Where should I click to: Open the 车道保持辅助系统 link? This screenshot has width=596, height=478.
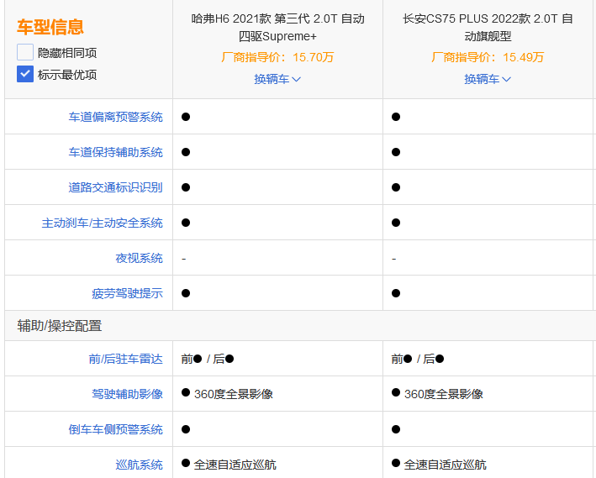(x=115, y=152)
